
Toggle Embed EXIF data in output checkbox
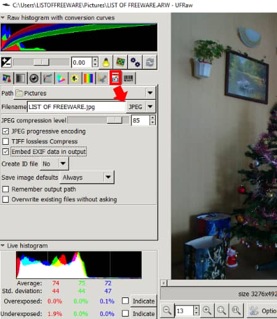point(6,151)
